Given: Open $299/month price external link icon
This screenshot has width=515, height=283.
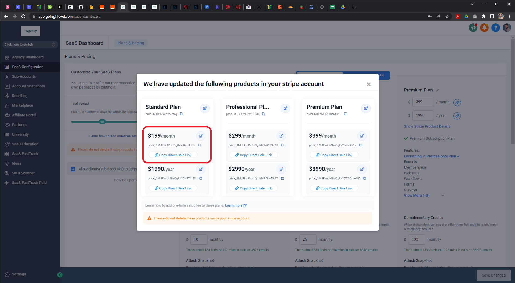Looking at the screenshot, I should (x=281, y=136).
